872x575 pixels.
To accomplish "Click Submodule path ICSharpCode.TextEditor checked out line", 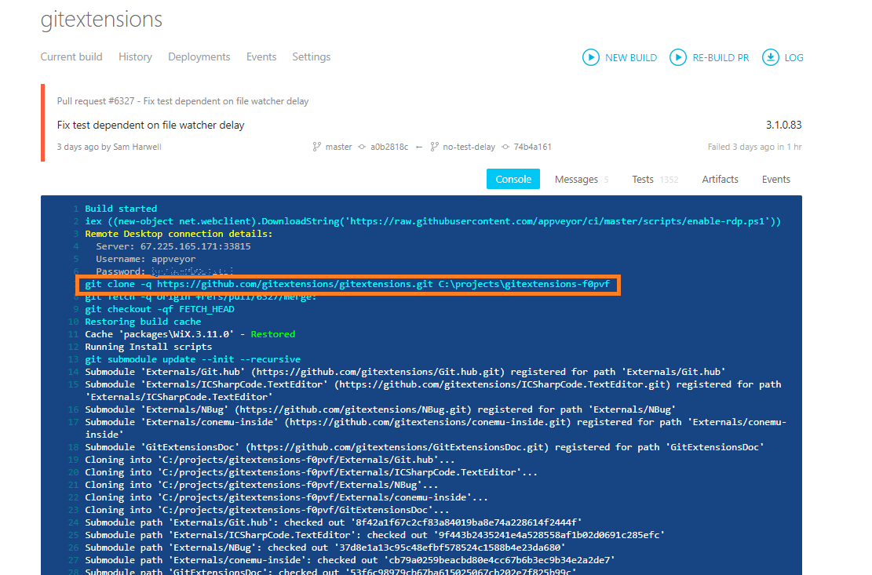I will (375, 535).
